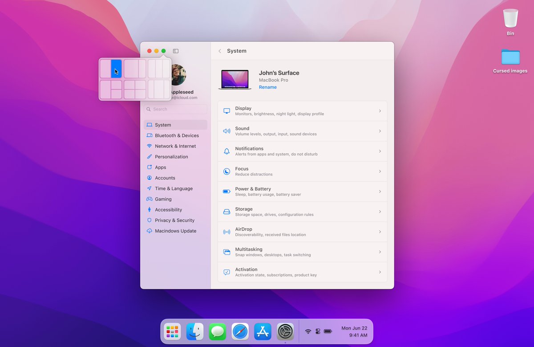
Task: Click the Focus moon icon
Action: (227, 171)
